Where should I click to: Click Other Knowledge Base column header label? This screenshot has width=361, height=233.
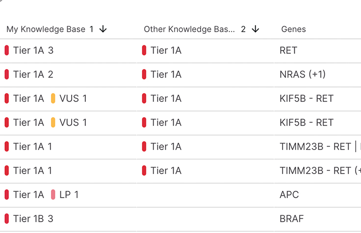coord(189,29)
